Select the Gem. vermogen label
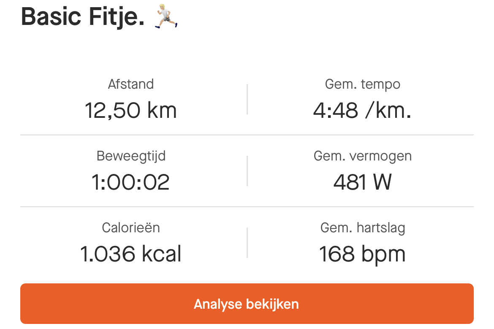The image size is (494, 329). click(x=363, y=156)
